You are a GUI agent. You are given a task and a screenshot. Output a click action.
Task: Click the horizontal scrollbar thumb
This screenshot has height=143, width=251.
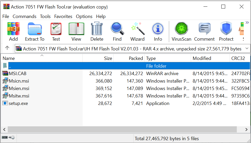pyautogui.click(x=122, y=129)
